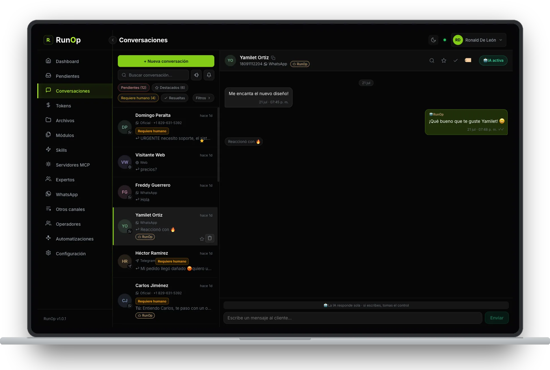The image size is (550, 370).
Task: Click the Automatizaciones icon
Action: [x=48, y=238]
